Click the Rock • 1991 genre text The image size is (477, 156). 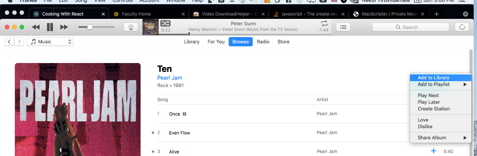pos(170,86)
